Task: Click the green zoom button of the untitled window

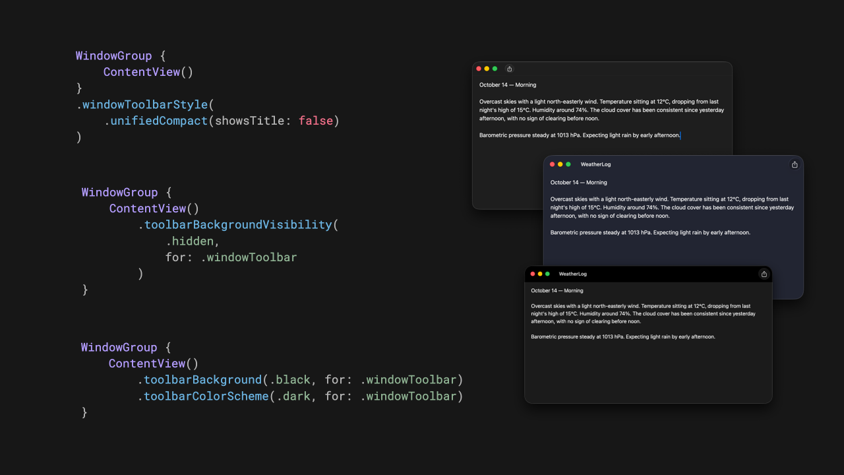Action: pyautogui.click(x=495, y=69)
